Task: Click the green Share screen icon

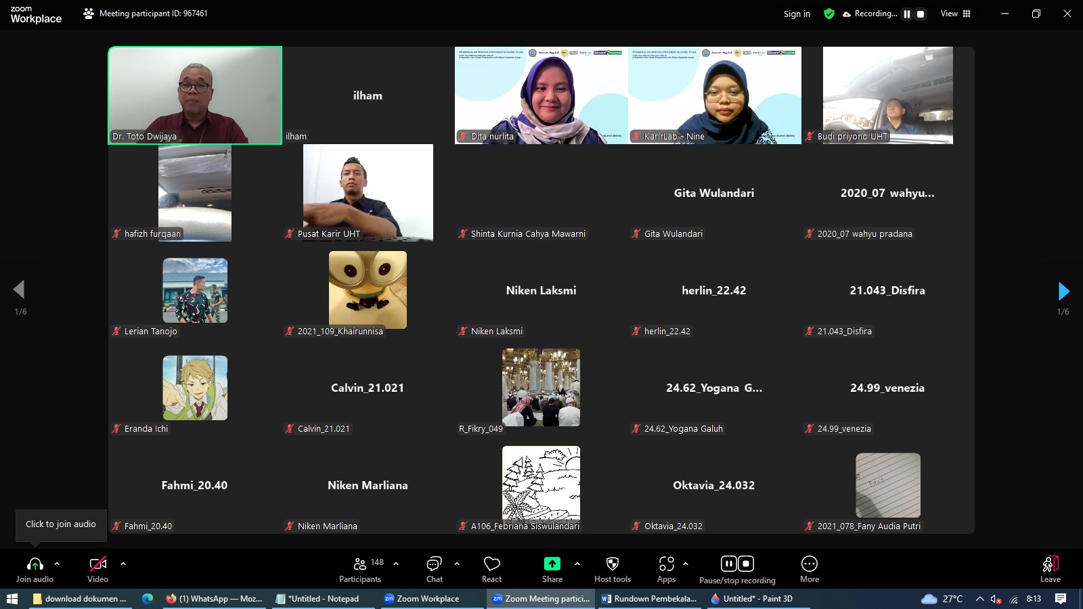Action: (x=552, y=564)
